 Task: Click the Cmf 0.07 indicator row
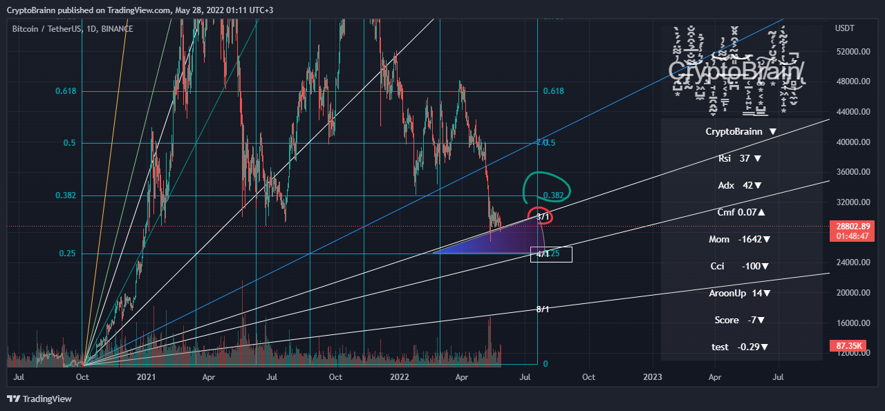[741, 212]
